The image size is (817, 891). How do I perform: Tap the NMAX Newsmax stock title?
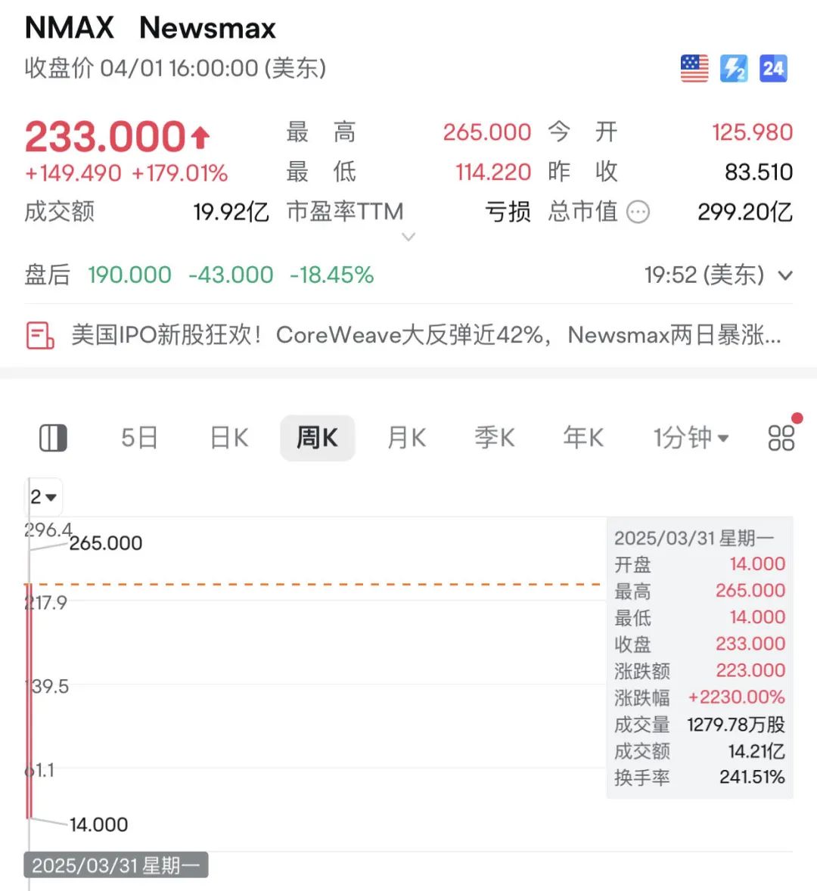pos(151,27)
